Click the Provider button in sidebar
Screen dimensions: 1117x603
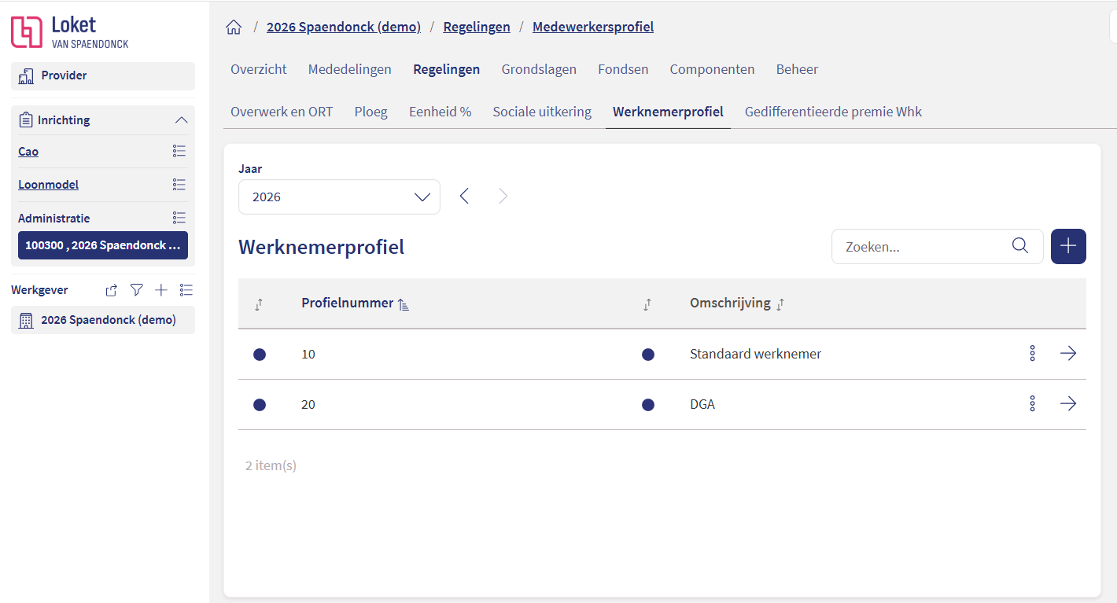point(103,76)
